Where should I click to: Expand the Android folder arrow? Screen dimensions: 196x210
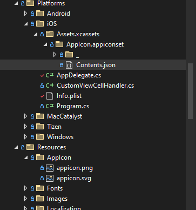click(25, 14)
